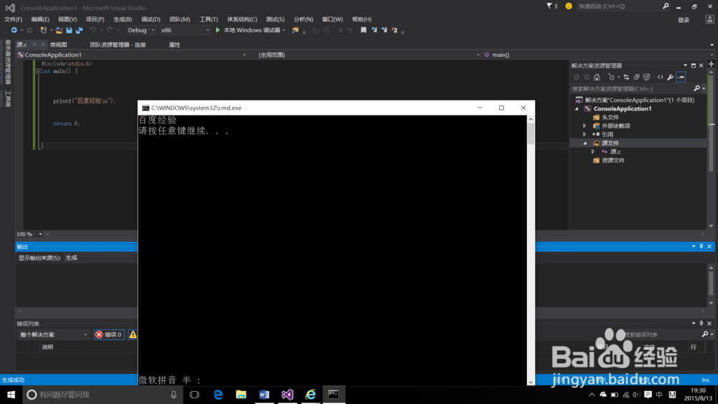This screenshot has height=404, width=718.
Task: Click the Home icon in Solution Explorer
Action: coord(597,77)
